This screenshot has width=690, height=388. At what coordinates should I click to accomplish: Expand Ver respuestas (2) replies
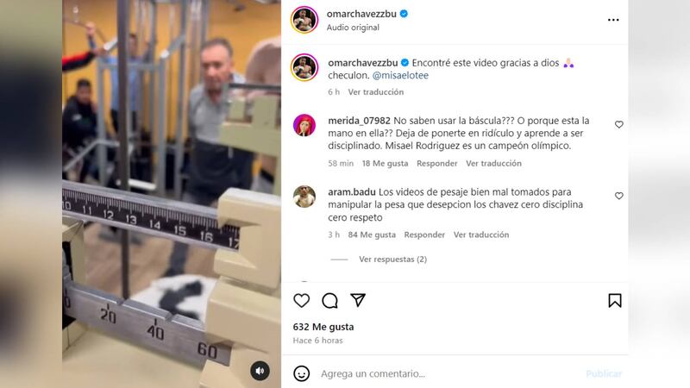point(392,260)
